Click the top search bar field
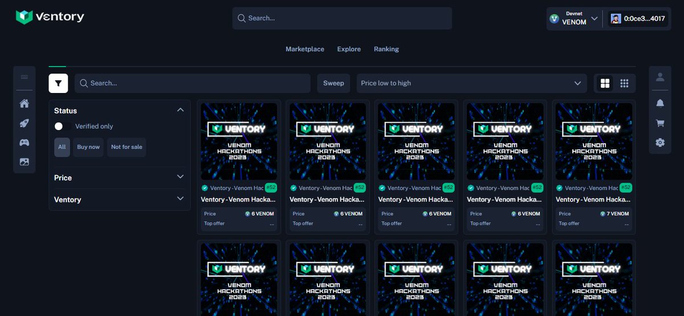Viewport: 684px width, 316px height. [342, 18]
